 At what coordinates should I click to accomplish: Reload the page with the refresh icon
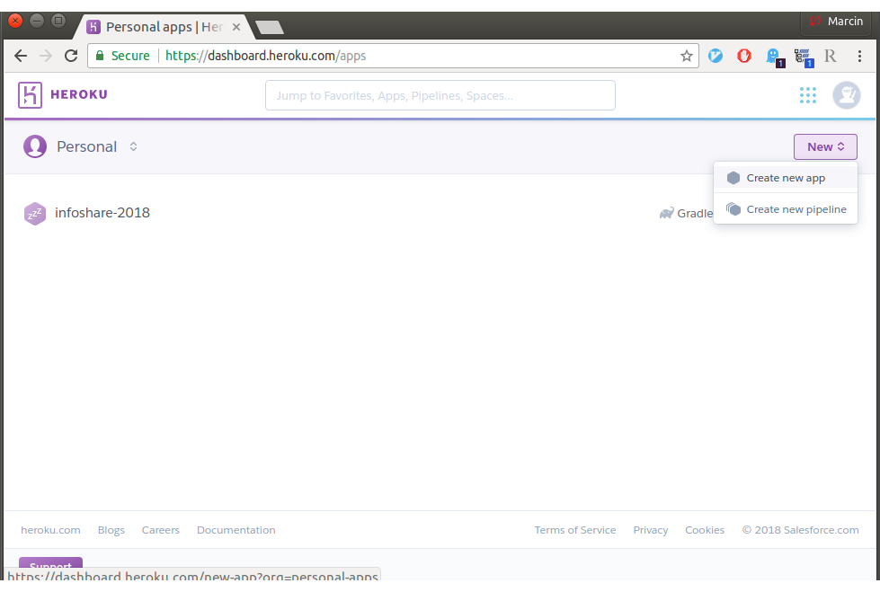click(71, 56)
